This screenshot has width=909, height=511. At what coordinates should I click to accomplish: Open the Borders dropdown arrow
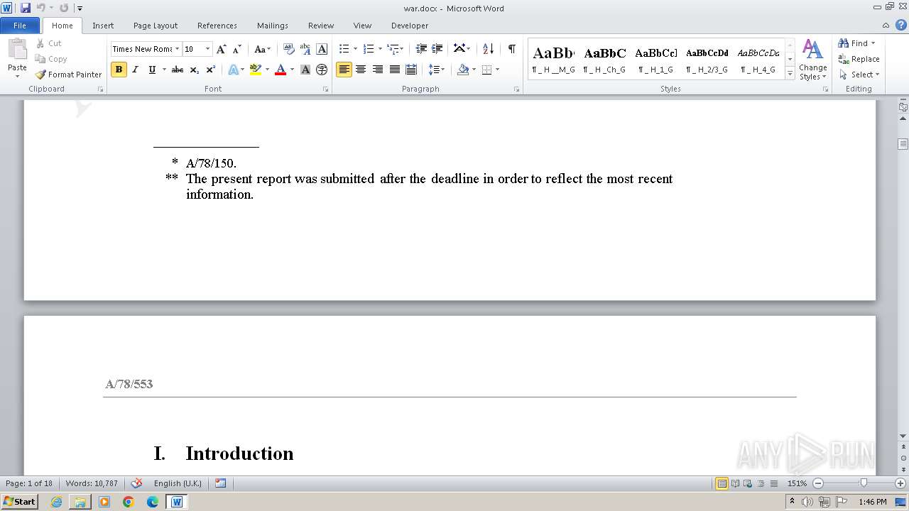pos(497,70)
